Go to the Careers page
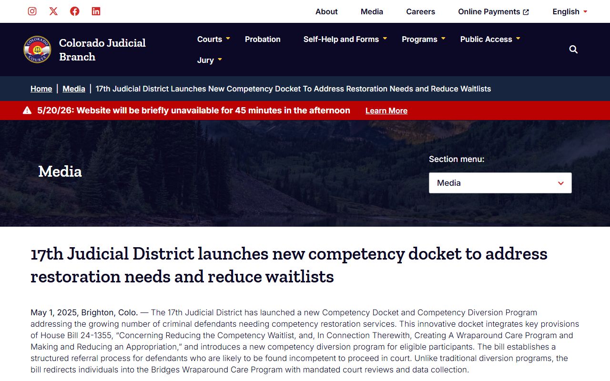This screenshot has width=610, height=381. click(x=420, y=11)
